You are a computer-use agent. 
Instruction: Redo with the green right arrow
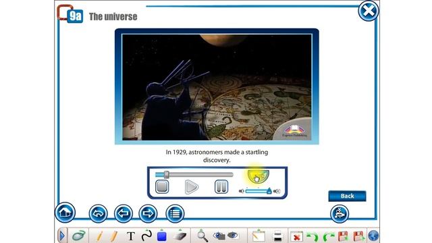click(329, 236)
